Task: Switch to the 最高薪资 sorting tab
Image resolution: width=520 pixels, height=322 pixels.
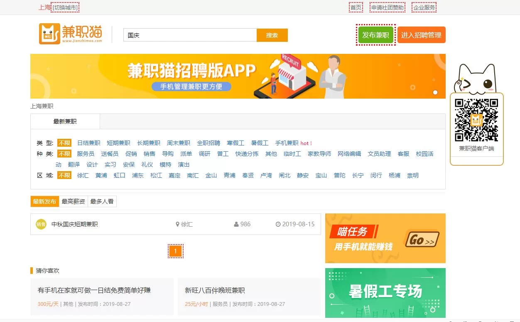Action: pyautogui.click(x=73, y=201)
